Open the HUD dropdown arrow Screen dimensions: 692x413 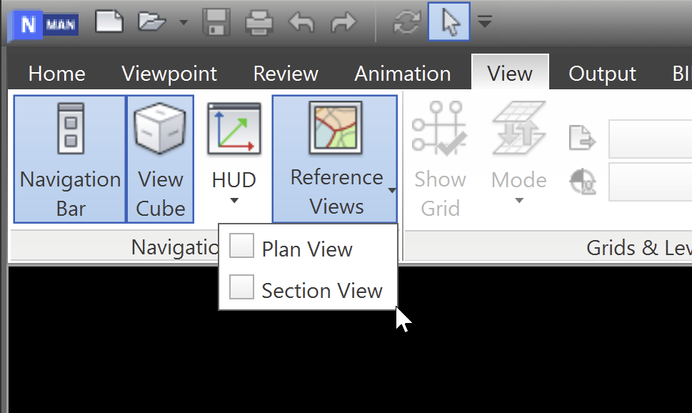point(234,200)
